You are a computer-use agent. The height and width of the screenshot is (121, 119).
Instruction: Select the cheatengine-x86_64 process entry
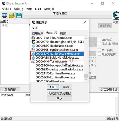57,42
